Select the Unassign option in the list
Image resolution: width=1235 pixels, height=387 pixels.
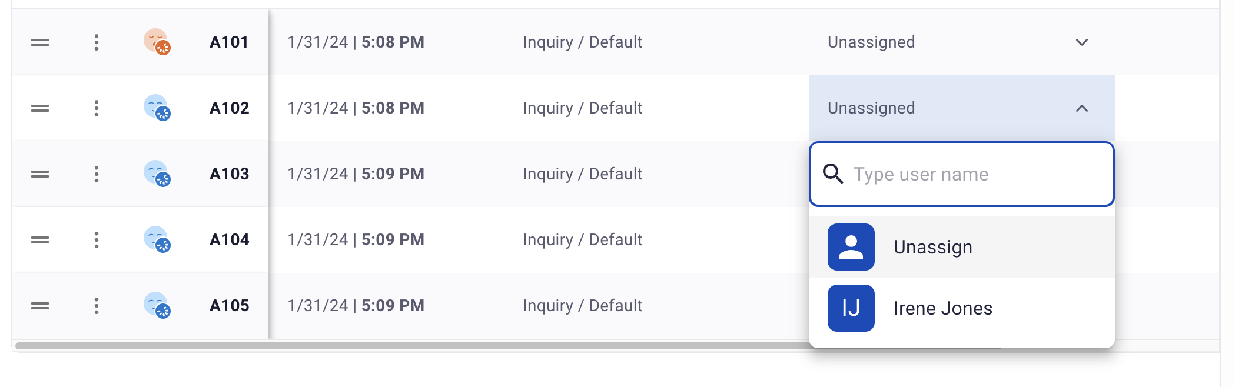(x=962, y=247)
